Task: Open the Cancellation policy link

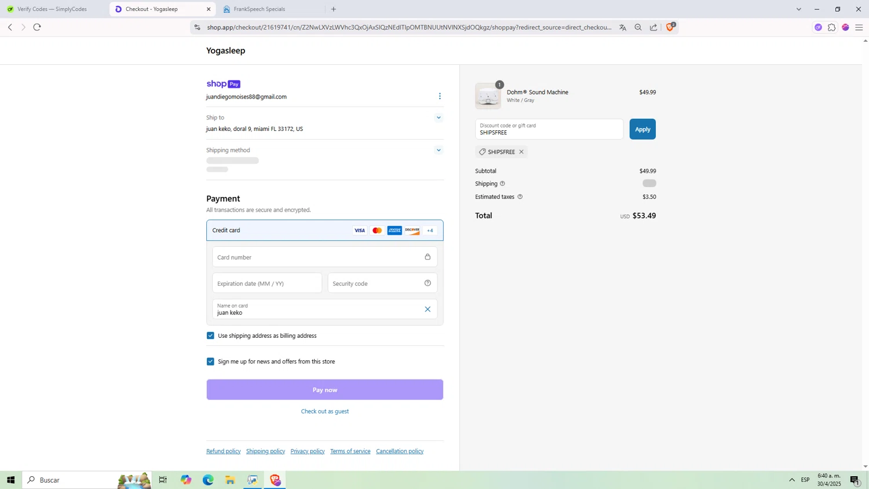Action: pos(400,451)
